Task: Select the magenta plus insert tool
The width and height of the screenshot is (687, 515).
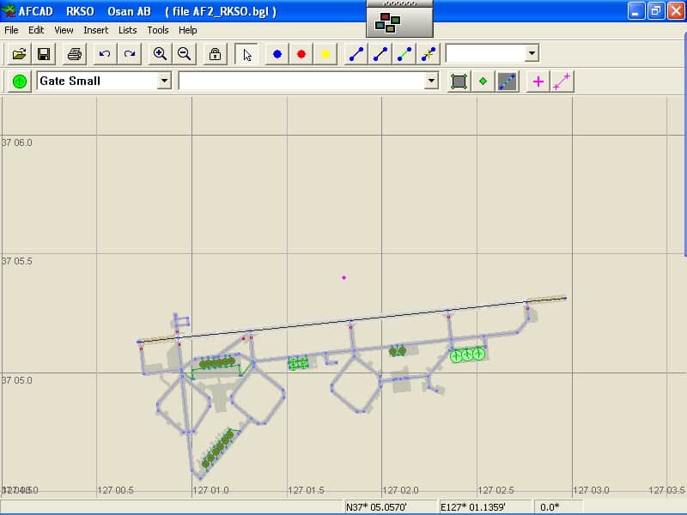Action: 538,82
